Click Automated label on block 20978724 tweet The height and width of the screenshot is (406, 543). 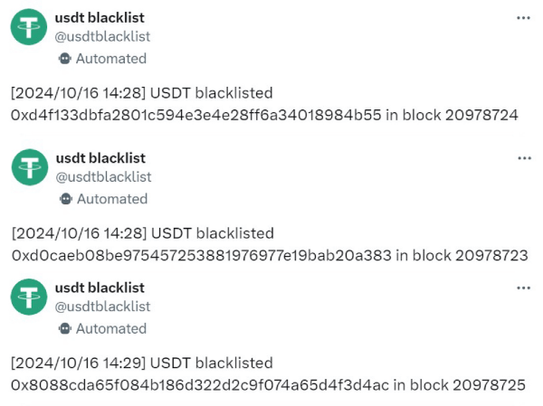110,59
